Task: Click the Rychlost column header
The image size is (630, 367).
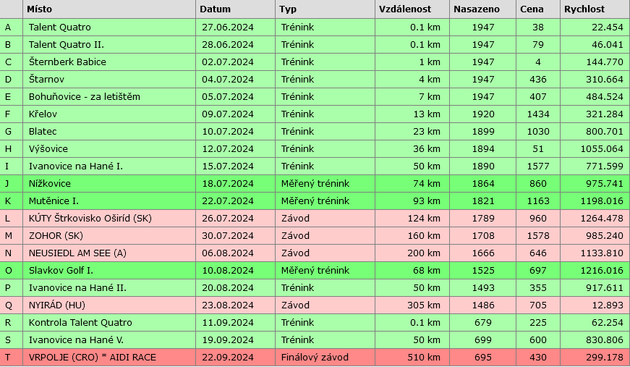Action: (584, 9)
